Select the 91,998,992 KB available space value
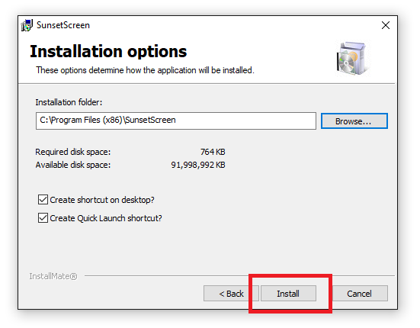 point(198,165)
